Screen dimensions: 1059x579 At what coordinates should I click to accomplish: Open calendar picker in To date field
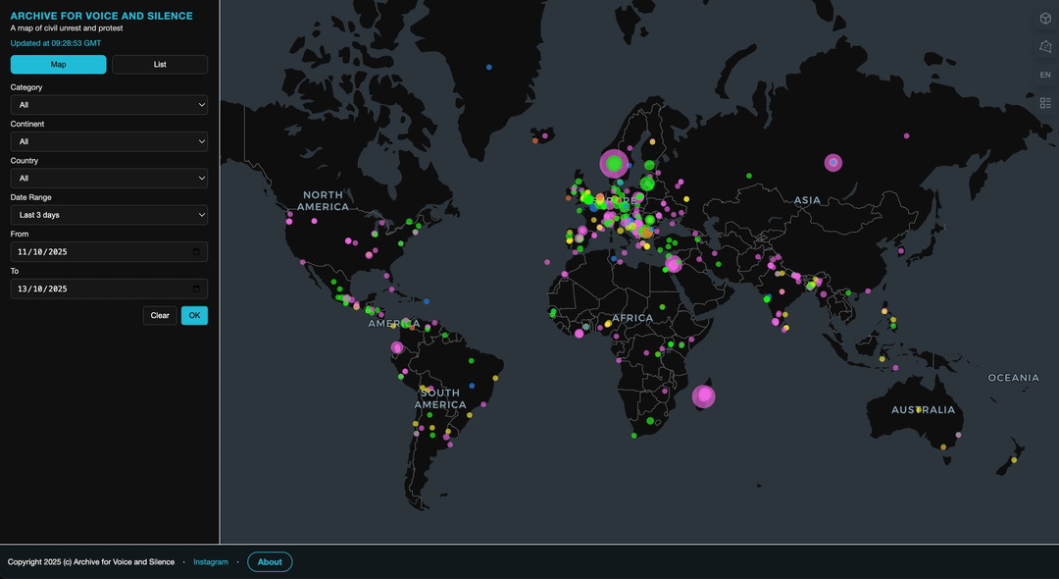pyautogui.click(x=195, y=289)
